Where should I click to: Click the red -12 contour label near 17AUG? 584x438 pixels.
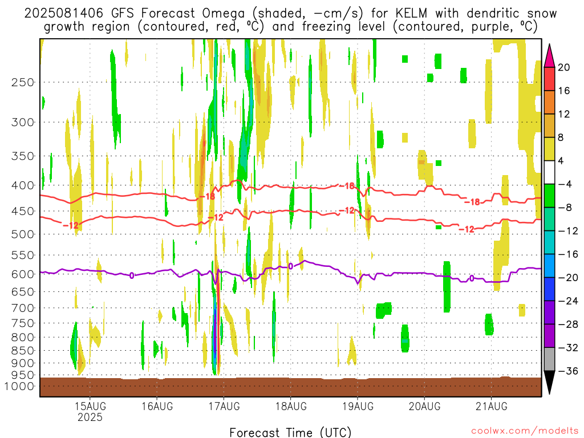[216, 217]
